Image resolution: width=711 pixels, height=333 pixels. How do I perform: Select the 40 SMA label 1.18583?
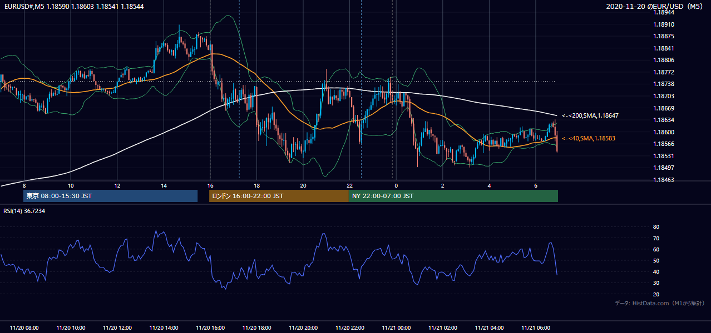coord(589,138)
